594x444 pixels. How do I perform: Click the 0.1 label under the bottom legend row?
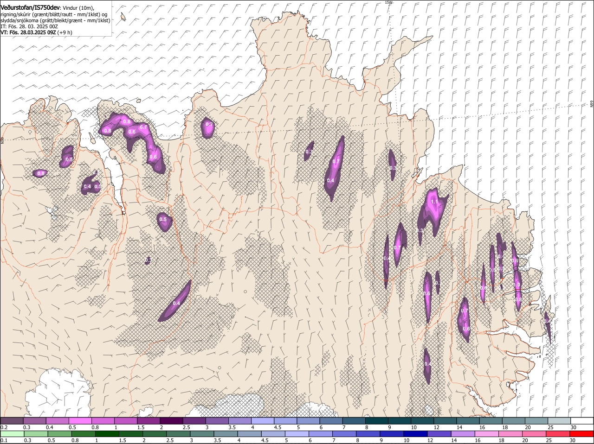[x=4, y=440]
